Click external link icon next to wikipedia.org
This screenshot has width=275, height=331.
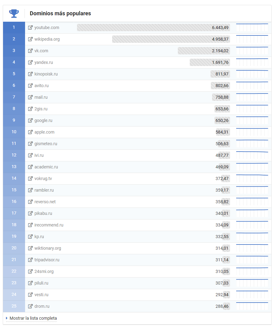(30, 39)
